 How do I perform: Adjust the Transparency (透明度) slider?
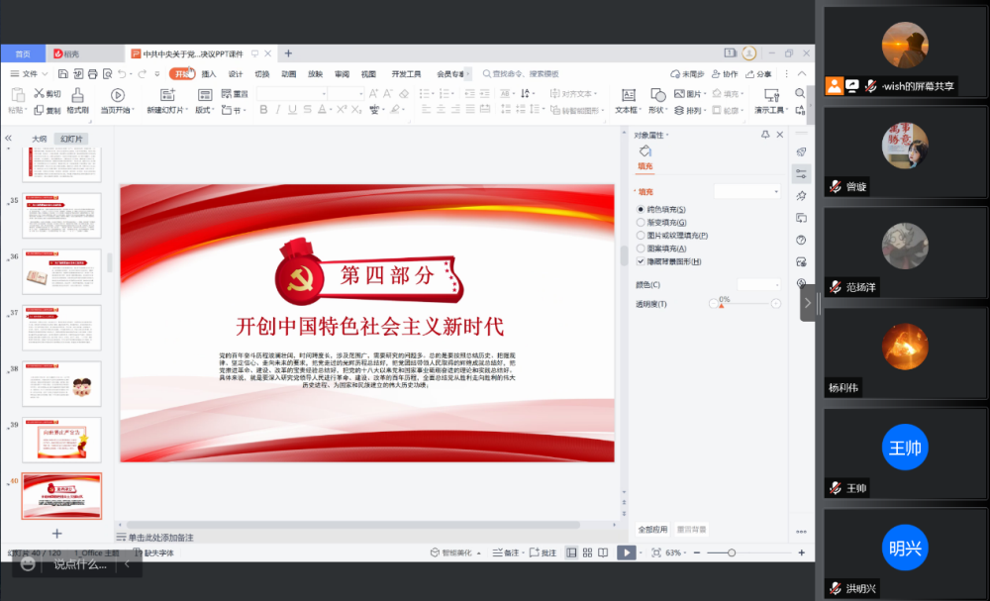(x=742, y=304)
